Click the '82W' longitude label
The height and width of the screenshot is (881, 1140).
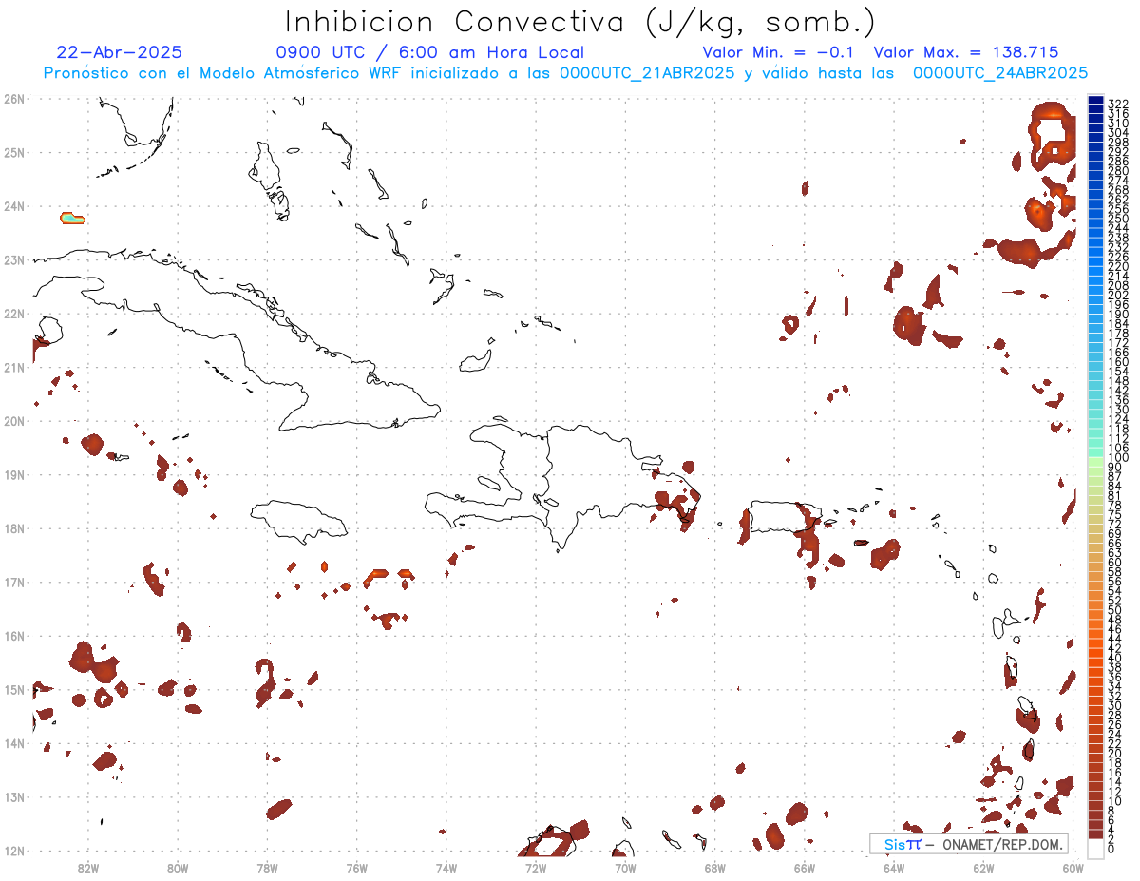88,867
